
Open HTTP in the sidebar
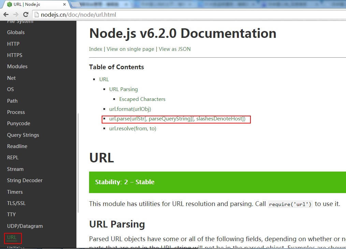tap(13, 44)
